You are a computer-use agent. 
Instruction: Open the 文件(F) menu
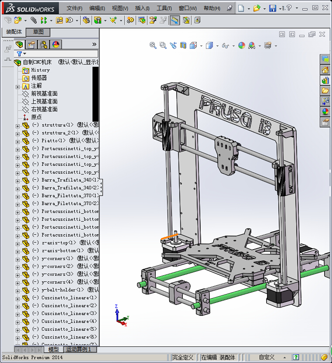click(x=74, y=8)
